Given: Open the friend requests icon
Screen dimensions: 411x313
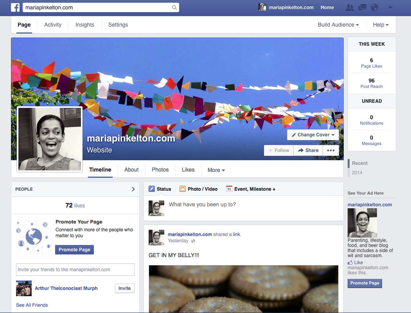Looking at the screenshot, I should (x=350, y=7).
